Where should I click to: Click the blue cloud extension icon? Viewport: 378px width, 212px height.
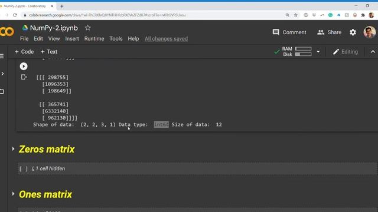(x=338, y=15)
